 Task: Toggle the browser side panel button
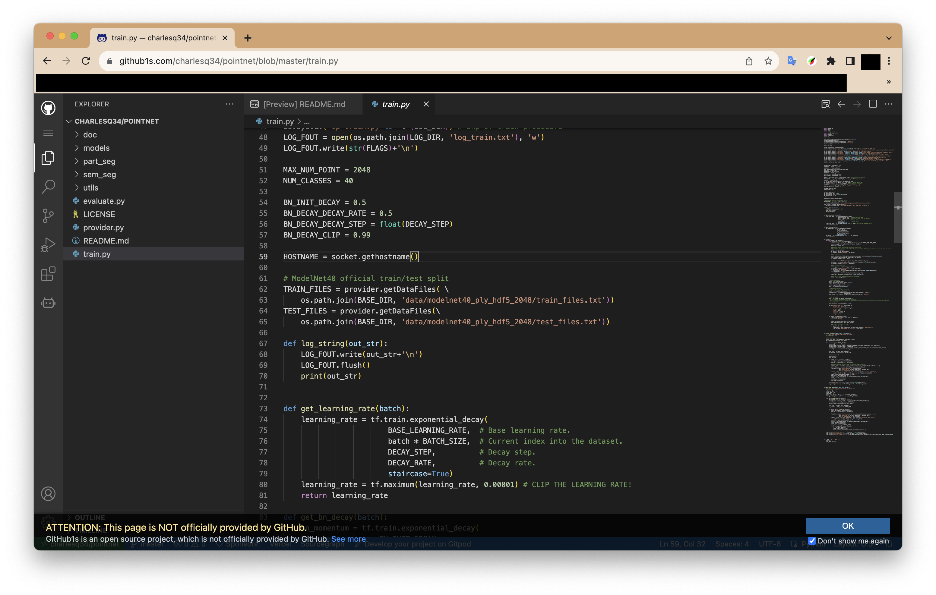pyautogui.click(x=850, y=61)
